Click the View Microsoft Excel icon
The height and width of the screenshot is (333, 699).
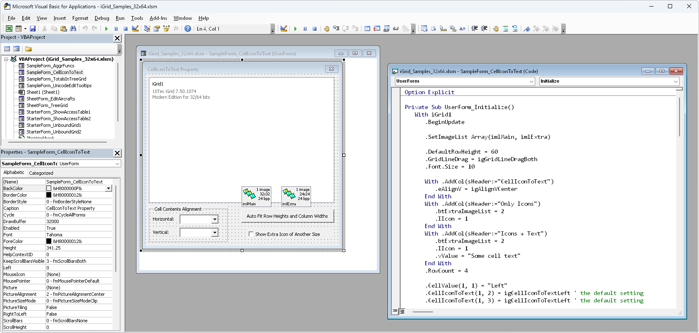(x=9, y=29)
